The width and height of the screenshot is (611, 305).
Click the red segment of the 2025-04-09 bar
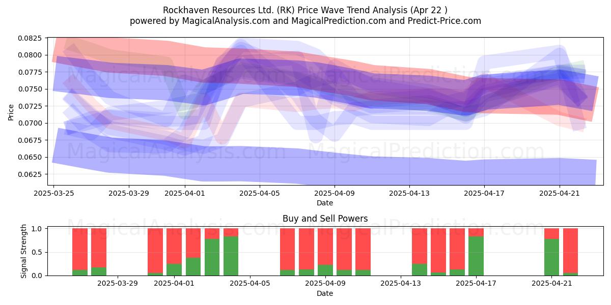[325, 247]
